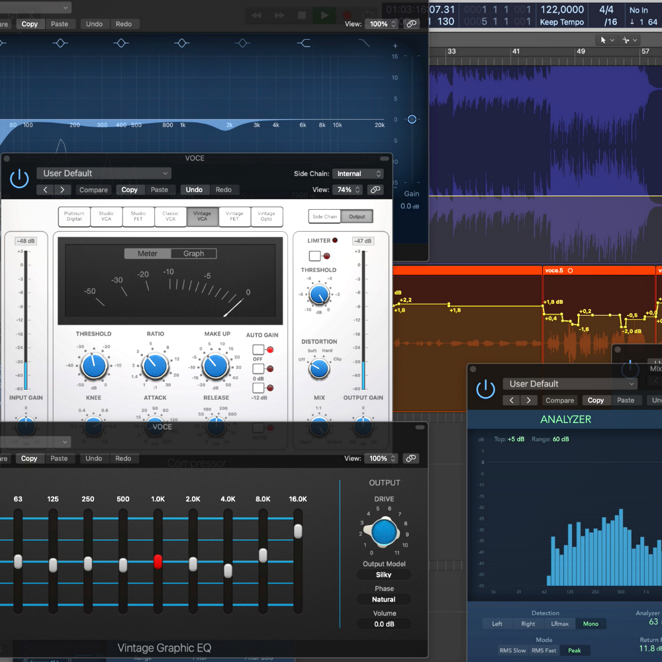Click the Channel EQ link icon
This screenshot has width=662, height=662.
click(x=411, y=24)
